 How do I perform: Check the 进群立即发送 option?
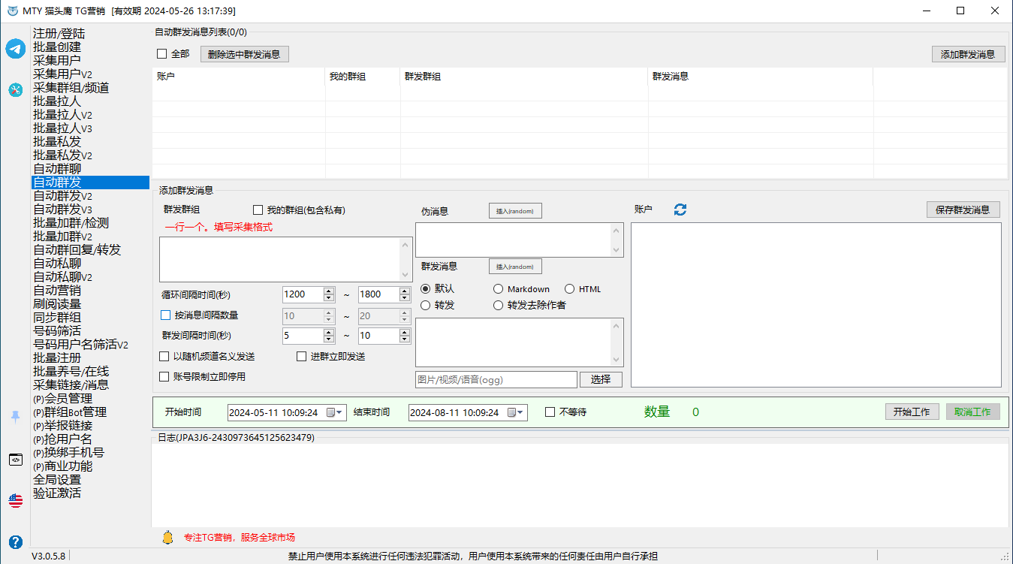pos(302,357)
